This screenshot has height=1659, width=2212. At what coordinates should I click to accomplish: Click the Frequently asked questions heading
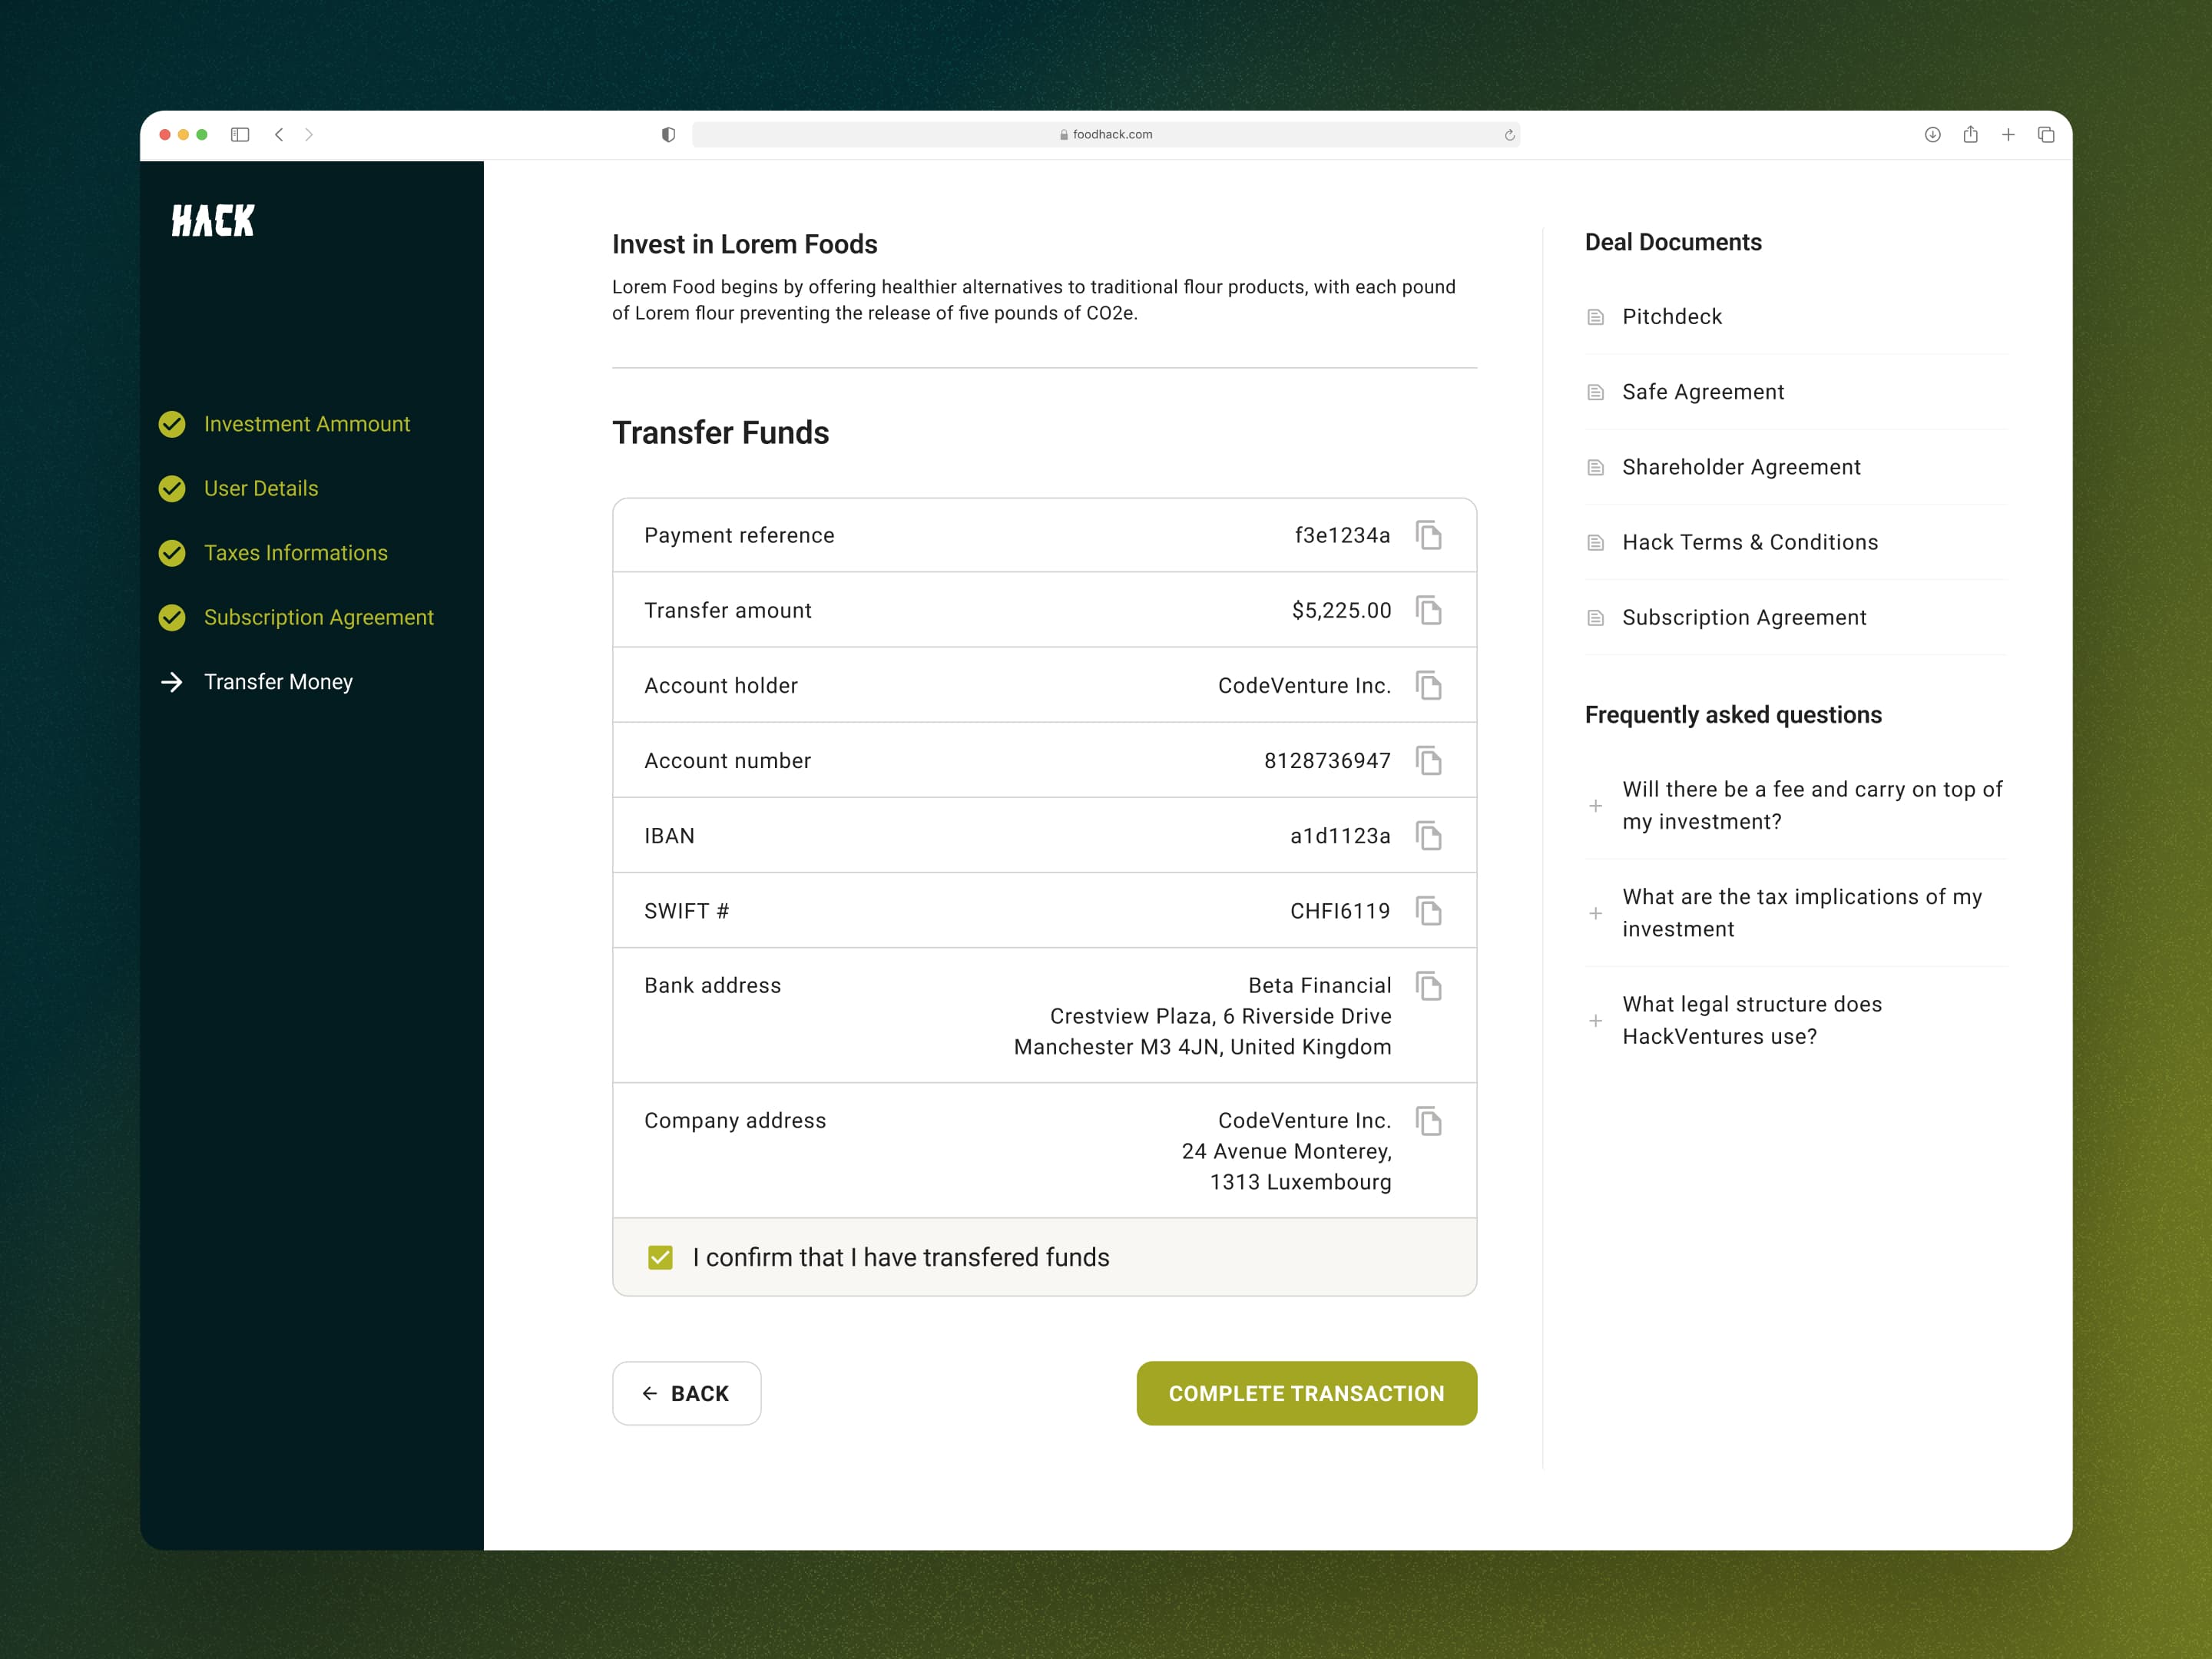pyautogui.click(x=1733, y=715)
